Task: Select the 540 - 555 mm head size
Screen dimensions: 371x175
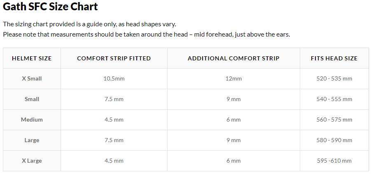Action: [x=334, y=99]
